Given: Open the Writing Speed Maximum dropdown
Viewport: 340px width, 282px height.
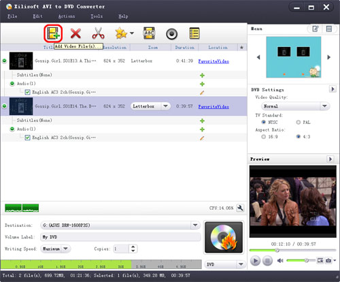Looking at the screenshot, I should point(56,249).
